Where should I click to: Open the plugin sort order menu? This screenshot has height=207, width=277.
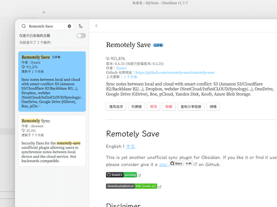(x=81, y=26)
